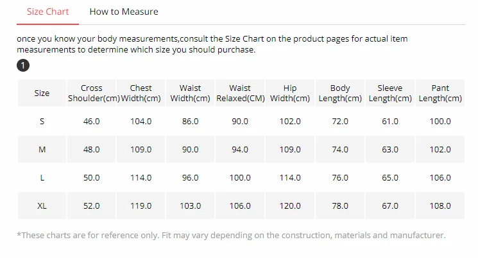Click the 94.0 waist relaxed cell

(x=240, y=150)
